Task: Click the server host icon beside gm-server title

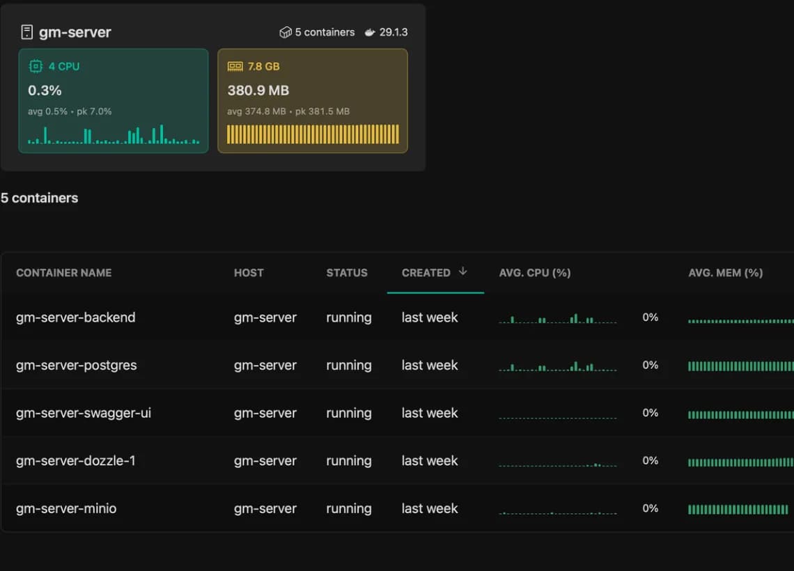Action: [27, 33]
